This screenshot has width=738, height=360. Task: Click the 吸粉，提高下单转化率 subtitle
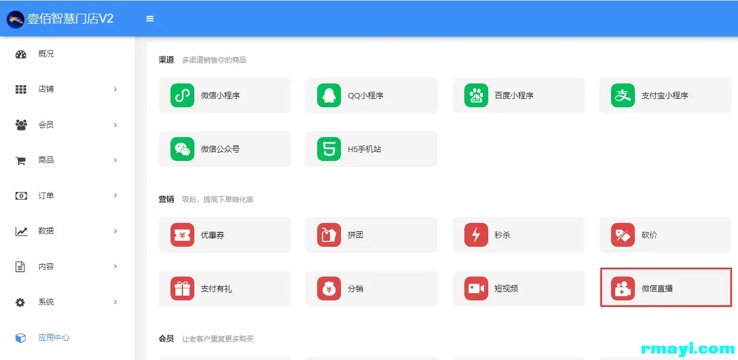click(218, 200)
